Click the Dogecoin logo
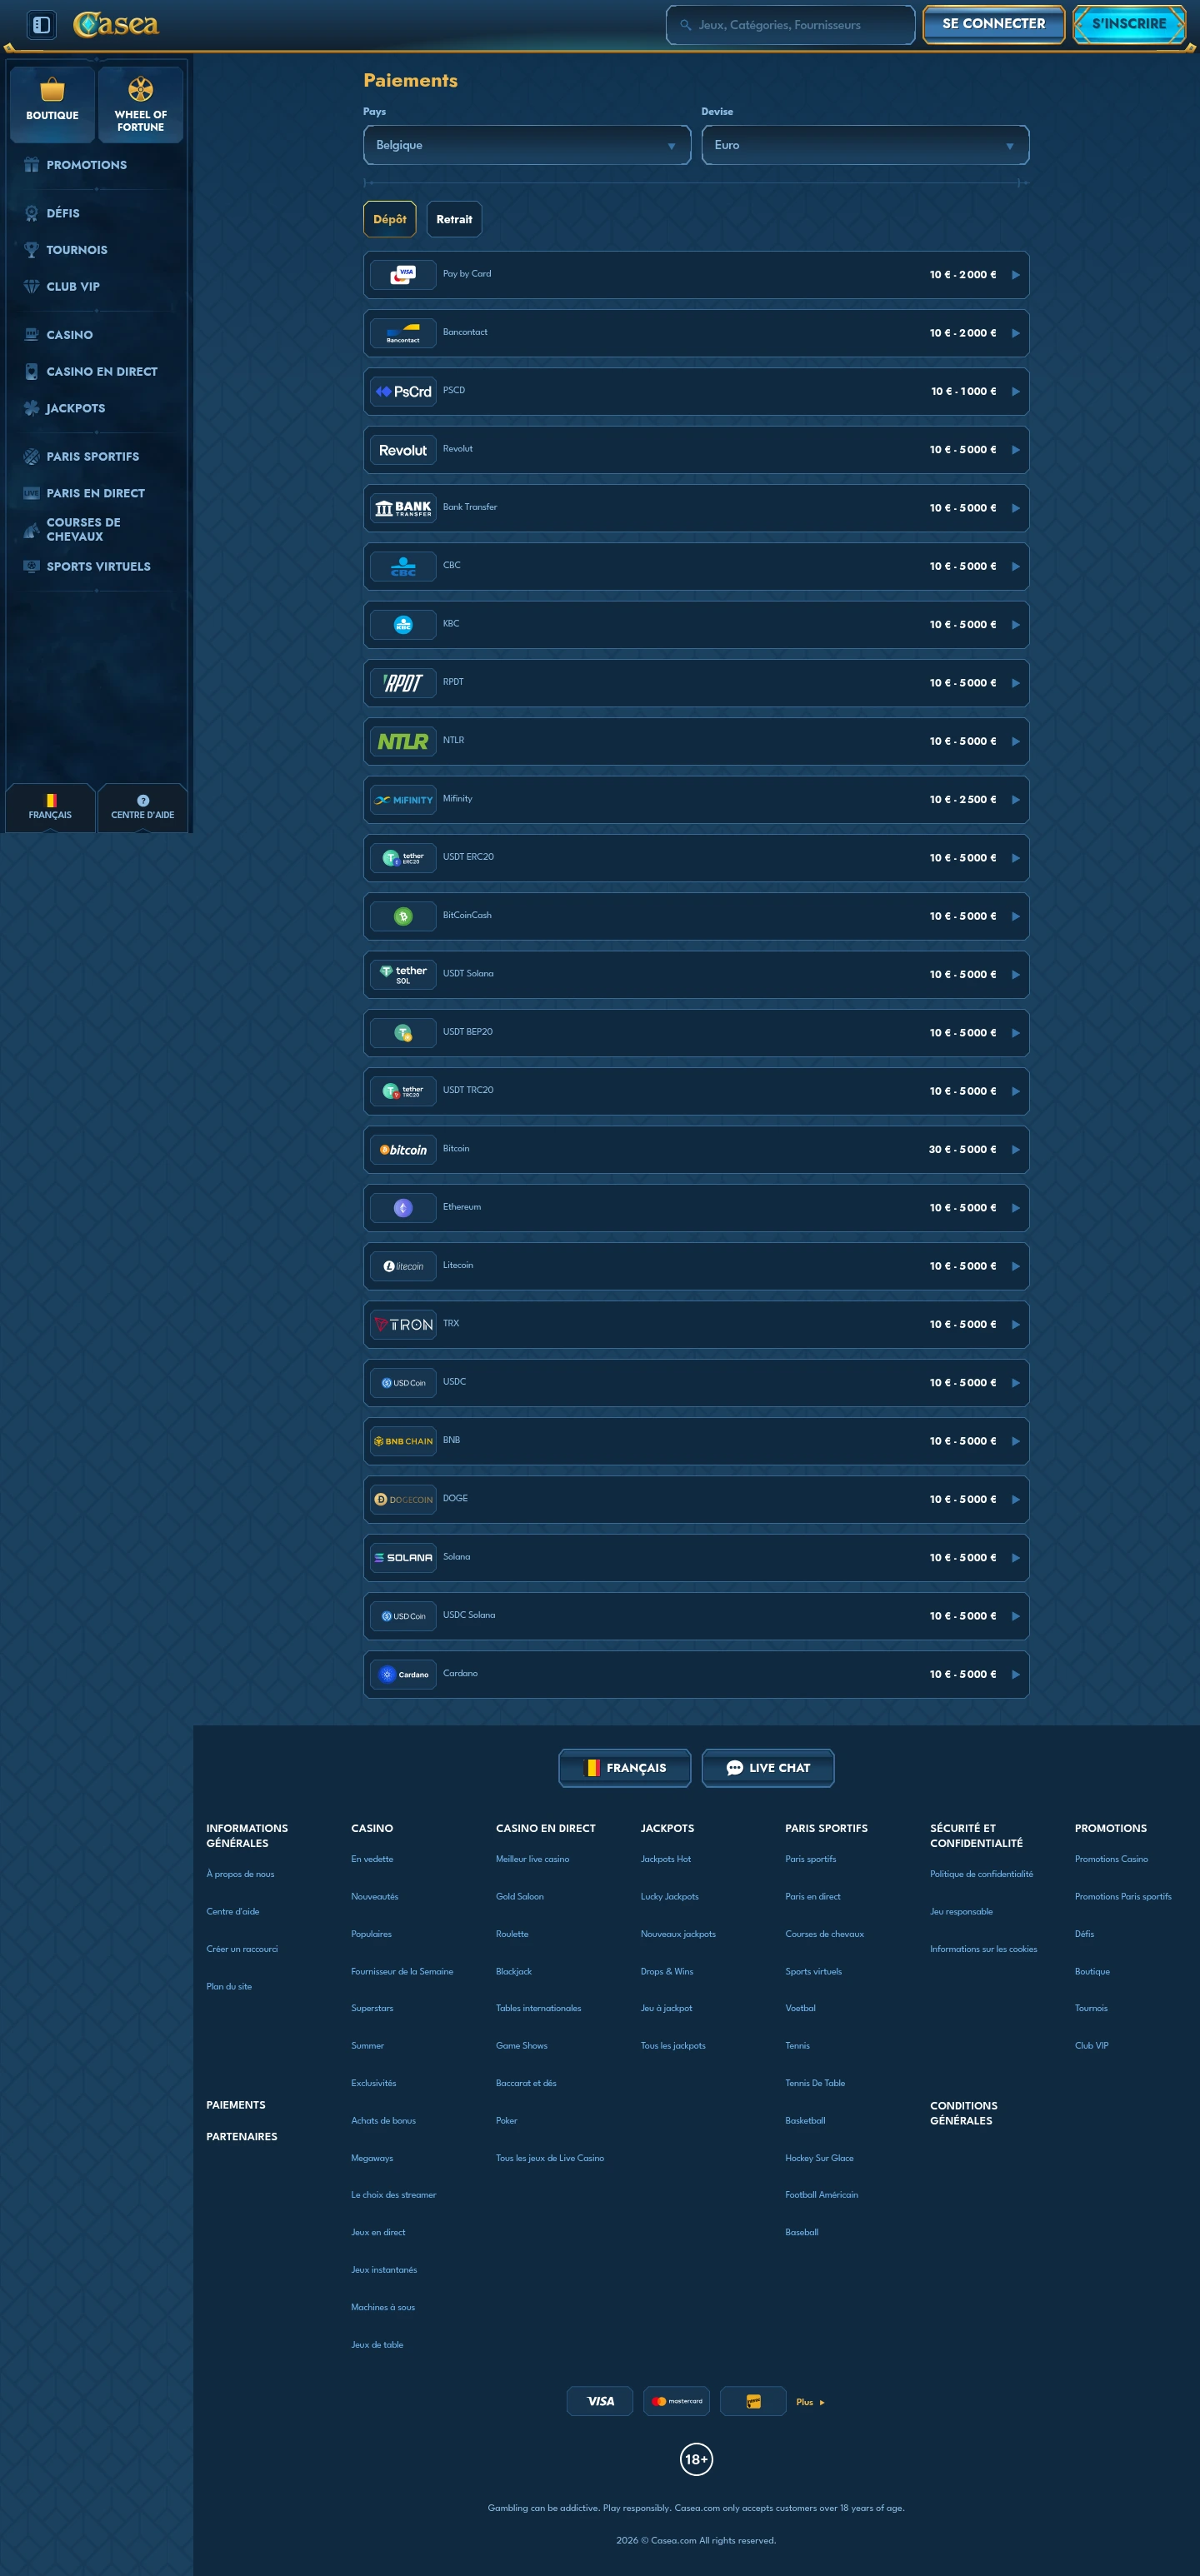 403,1500
